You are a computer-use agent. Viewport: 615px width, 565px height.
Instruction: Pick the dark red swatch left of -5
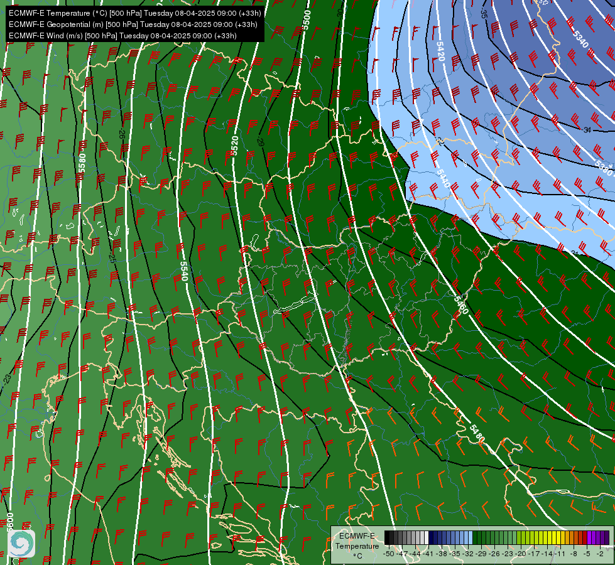tap(585, 537)
